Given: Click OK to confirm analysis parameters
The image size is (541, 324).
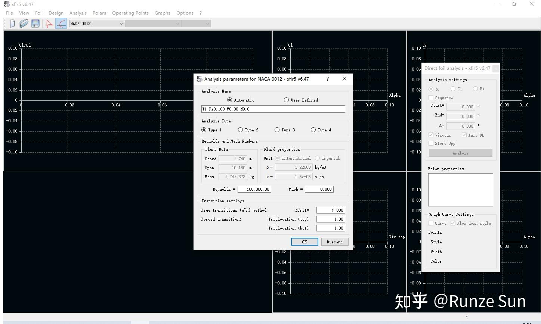Looking at the screenshot, I should 304,242.
